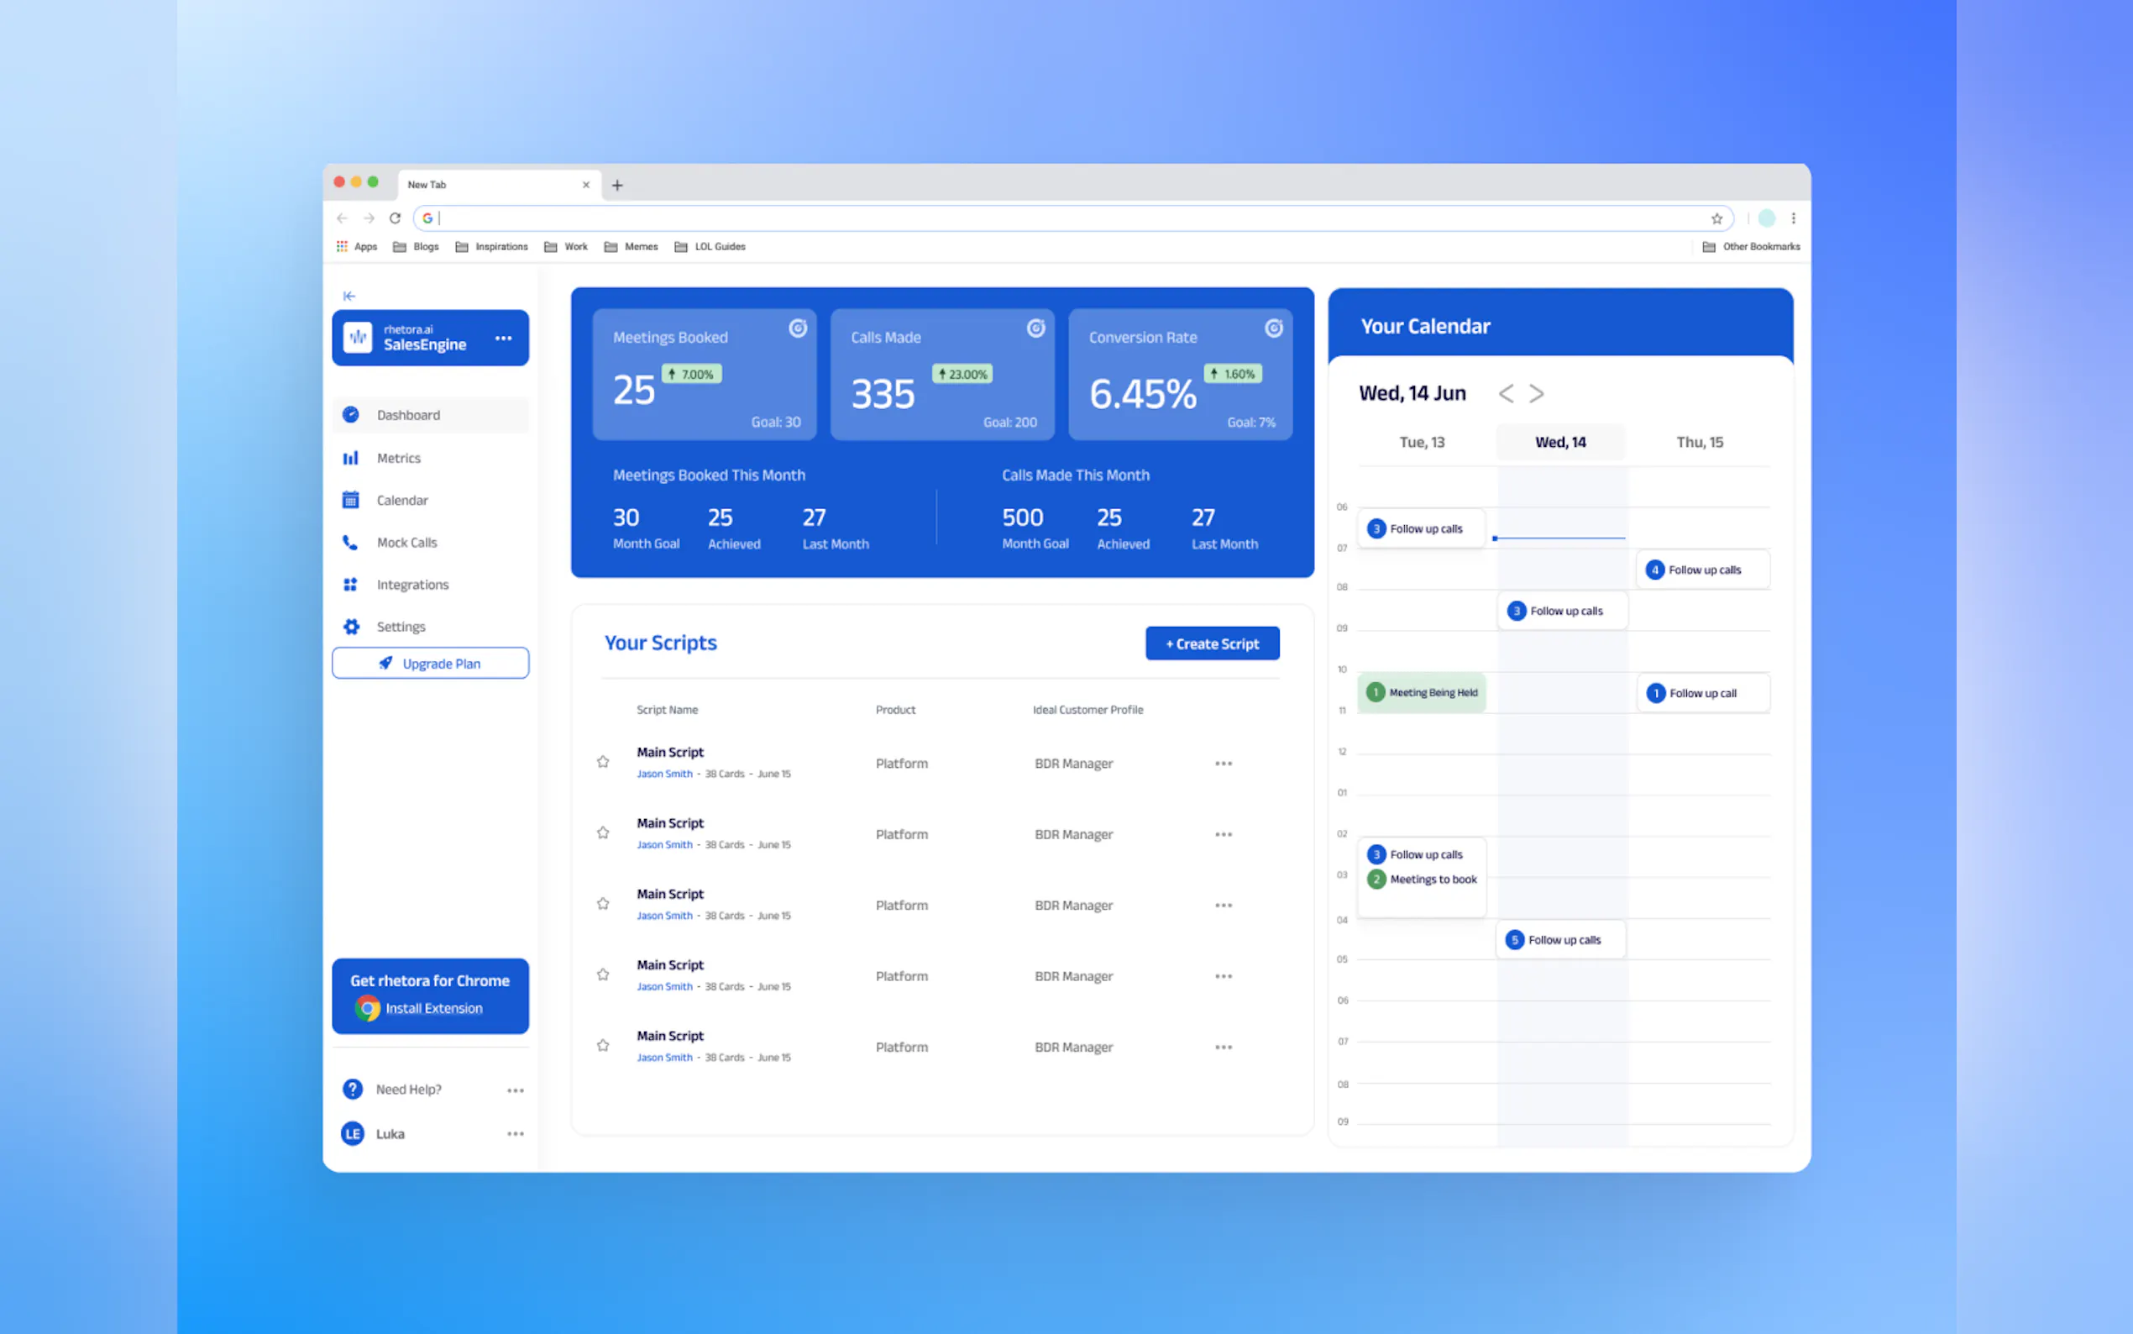The height and width of the screenshot is (1334, 2133).
Task: Click the Upgrade Plan button
Action: (x=430, y=664)
